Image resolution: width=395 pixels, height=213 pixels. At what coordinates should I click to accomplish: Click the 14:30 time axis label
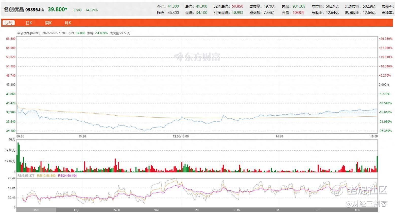[x=279, y=136]
